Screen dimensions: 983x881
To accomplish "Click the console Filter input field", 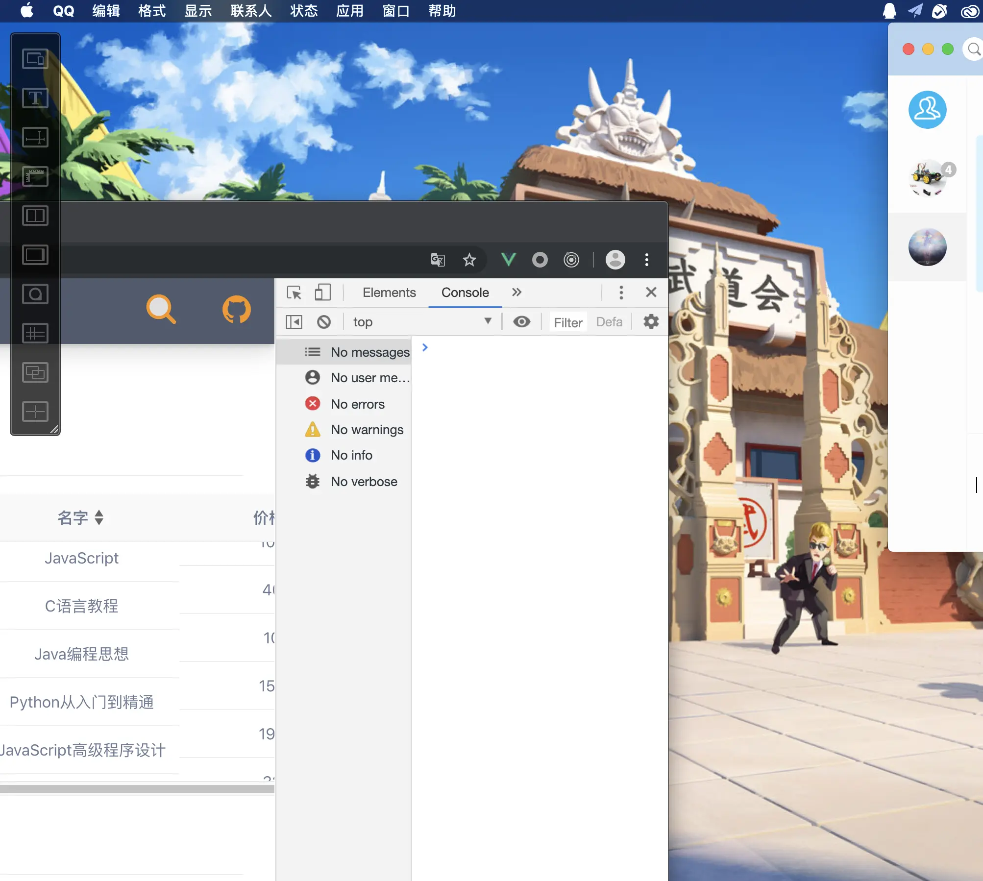I will pos(568,322).
